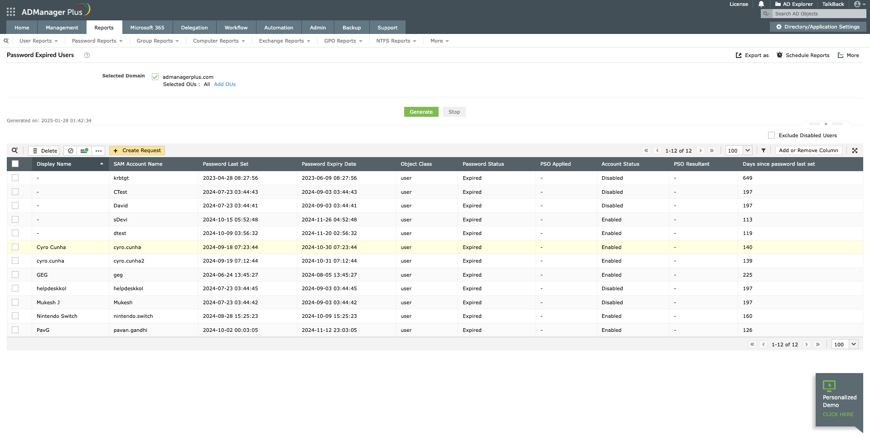Image resolution: width=870 pixels, height=436 pixels.
Task: Expand the NTFS Reports dropdown menu
Action: coord(396,41)
